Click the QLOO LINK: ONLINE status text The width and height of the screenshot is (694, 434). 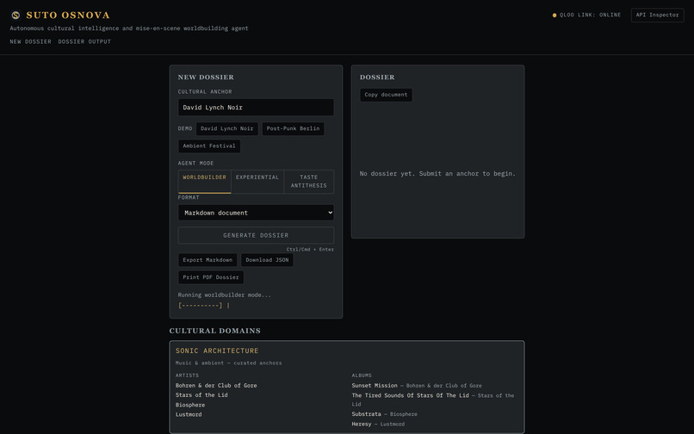click(590, 15)
